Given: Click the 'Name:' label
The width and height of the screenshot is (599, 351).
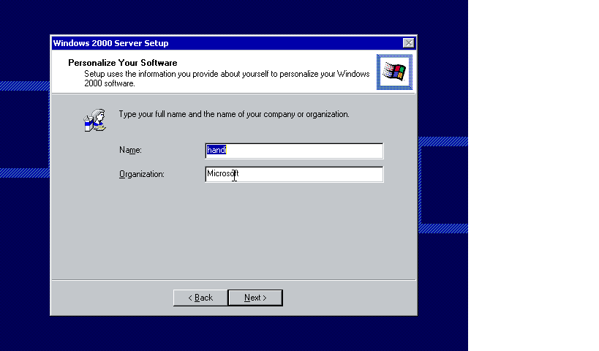Looking at the screenshot, I should coord(130,150).
